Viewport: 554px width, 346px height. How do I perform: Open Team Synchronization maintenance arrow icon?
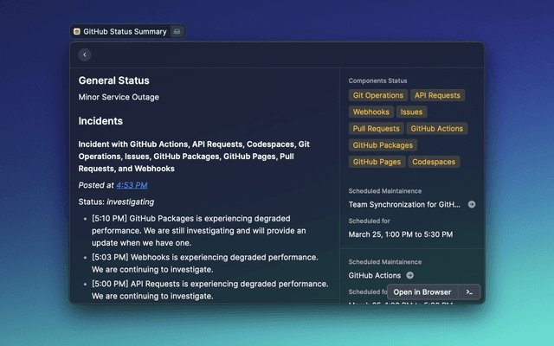coord(472,205)
